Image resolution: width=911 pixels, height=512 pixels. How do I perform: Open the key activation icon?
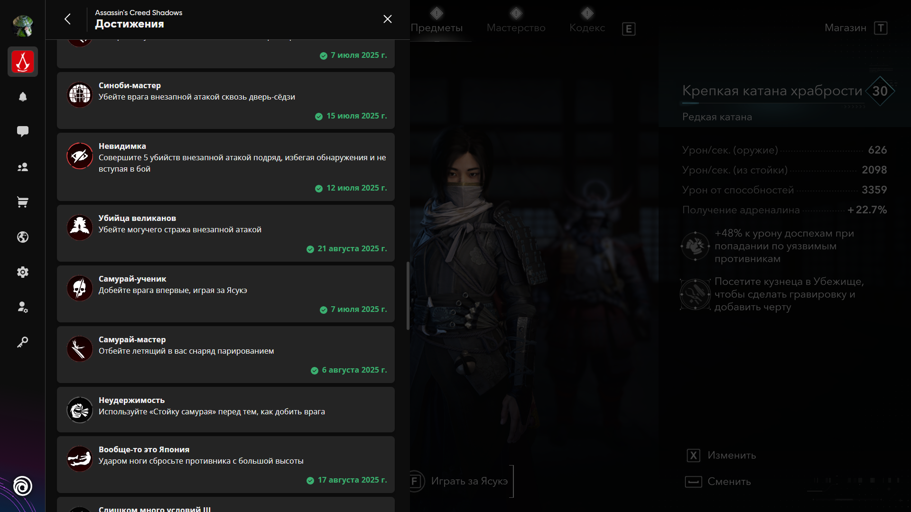[x=23, y=342]
